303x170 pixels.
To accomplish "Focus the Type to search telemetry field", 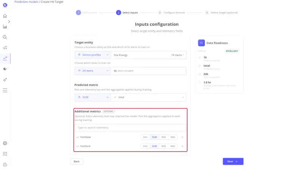I will [130, 128].
